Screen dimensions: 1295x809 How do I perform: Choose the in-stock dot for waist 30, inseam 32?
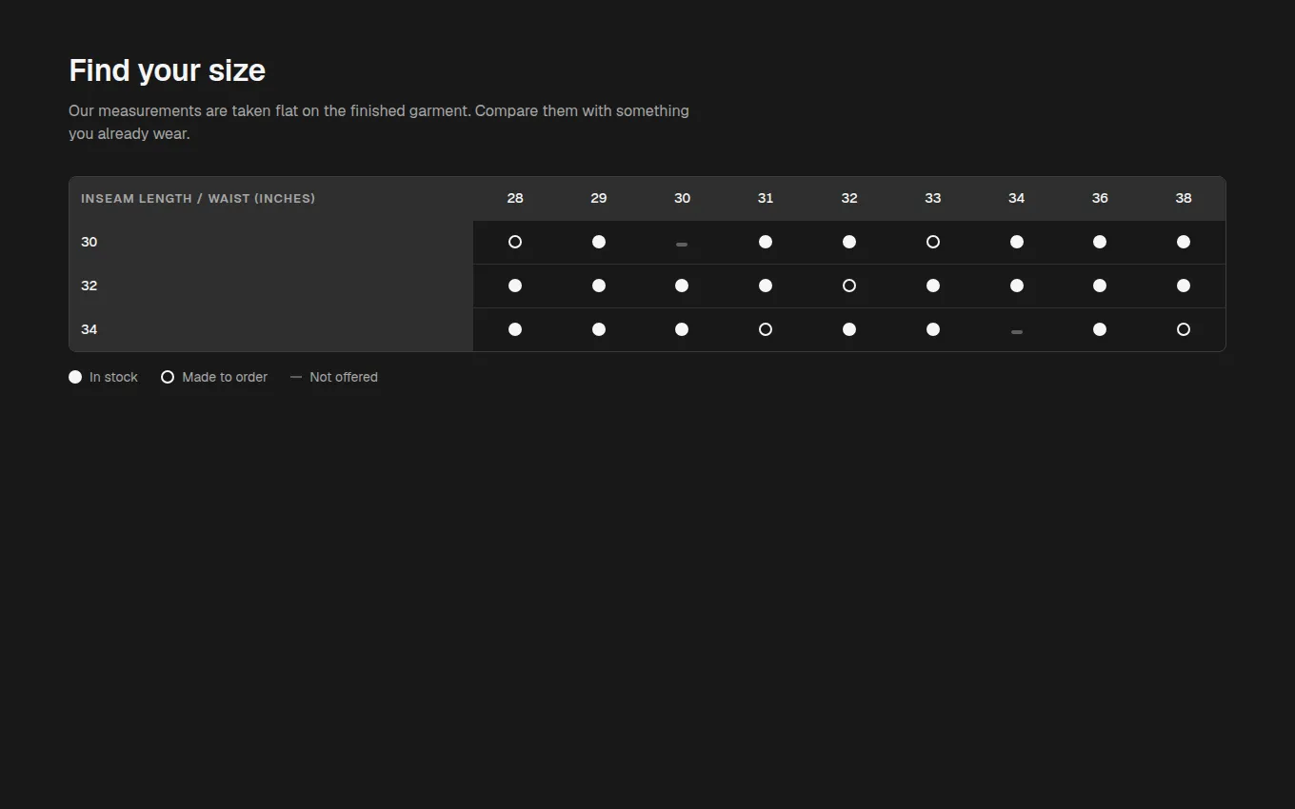coord(682,286)
